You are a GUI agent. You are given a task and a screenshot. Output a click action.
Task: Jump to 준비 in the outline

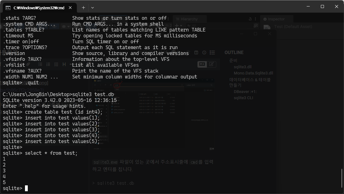[x=233, y=61]
